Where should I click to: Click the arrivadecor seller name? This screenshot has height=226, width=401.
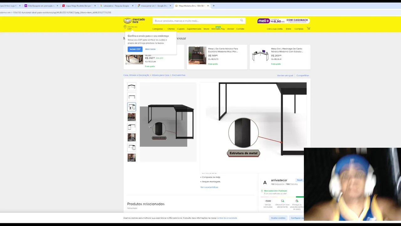click(x=279, y=180)
